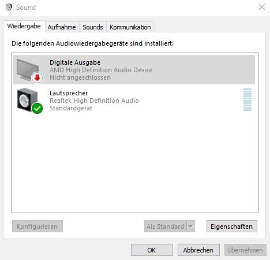270x260 pixels.
Task: Switch to the Kommunikation tab
Action: [130, 27]
